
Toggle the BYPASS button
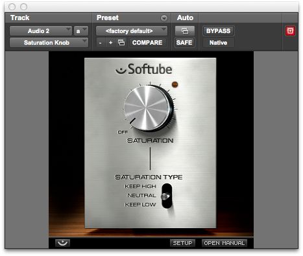218,31
